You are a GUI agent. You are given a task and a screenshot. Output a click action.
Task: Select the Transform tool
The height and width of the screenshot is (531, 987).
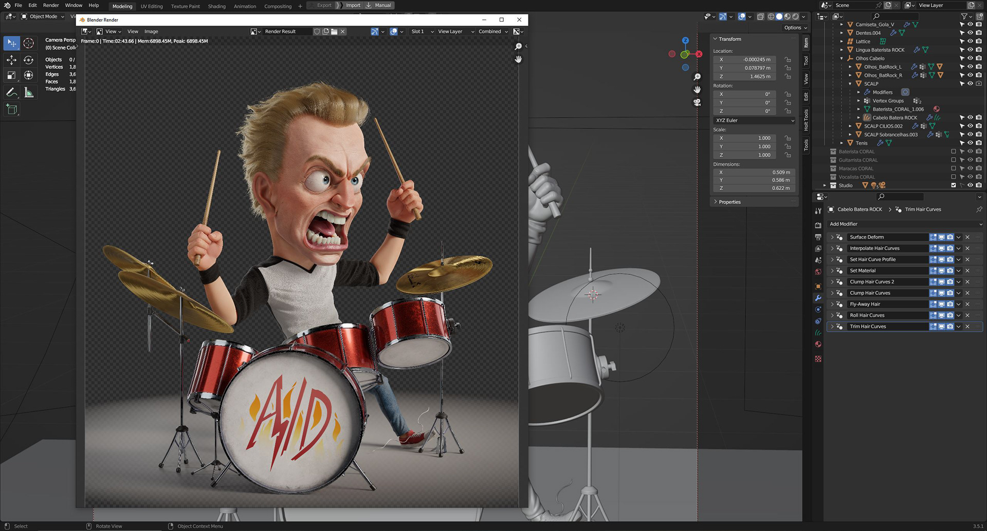tap(29, 75)
